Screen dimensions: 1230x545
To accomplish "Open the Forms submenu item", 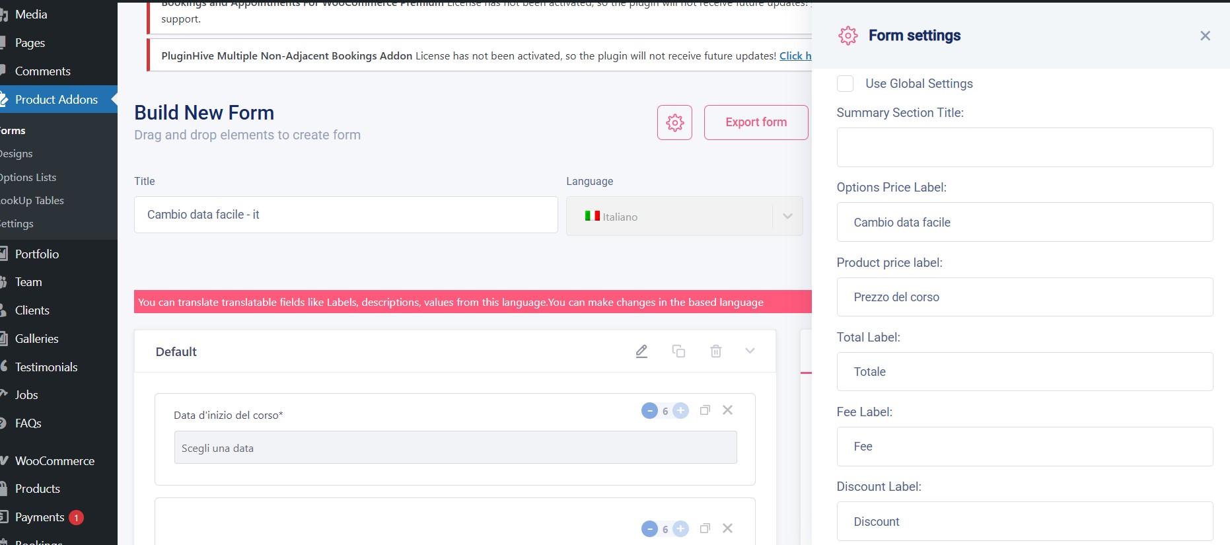I will 13,131.
